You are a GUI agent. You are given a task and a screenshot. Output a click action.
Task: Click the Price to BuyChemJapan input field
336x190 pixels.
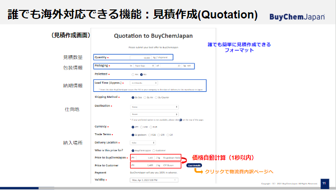145,158
